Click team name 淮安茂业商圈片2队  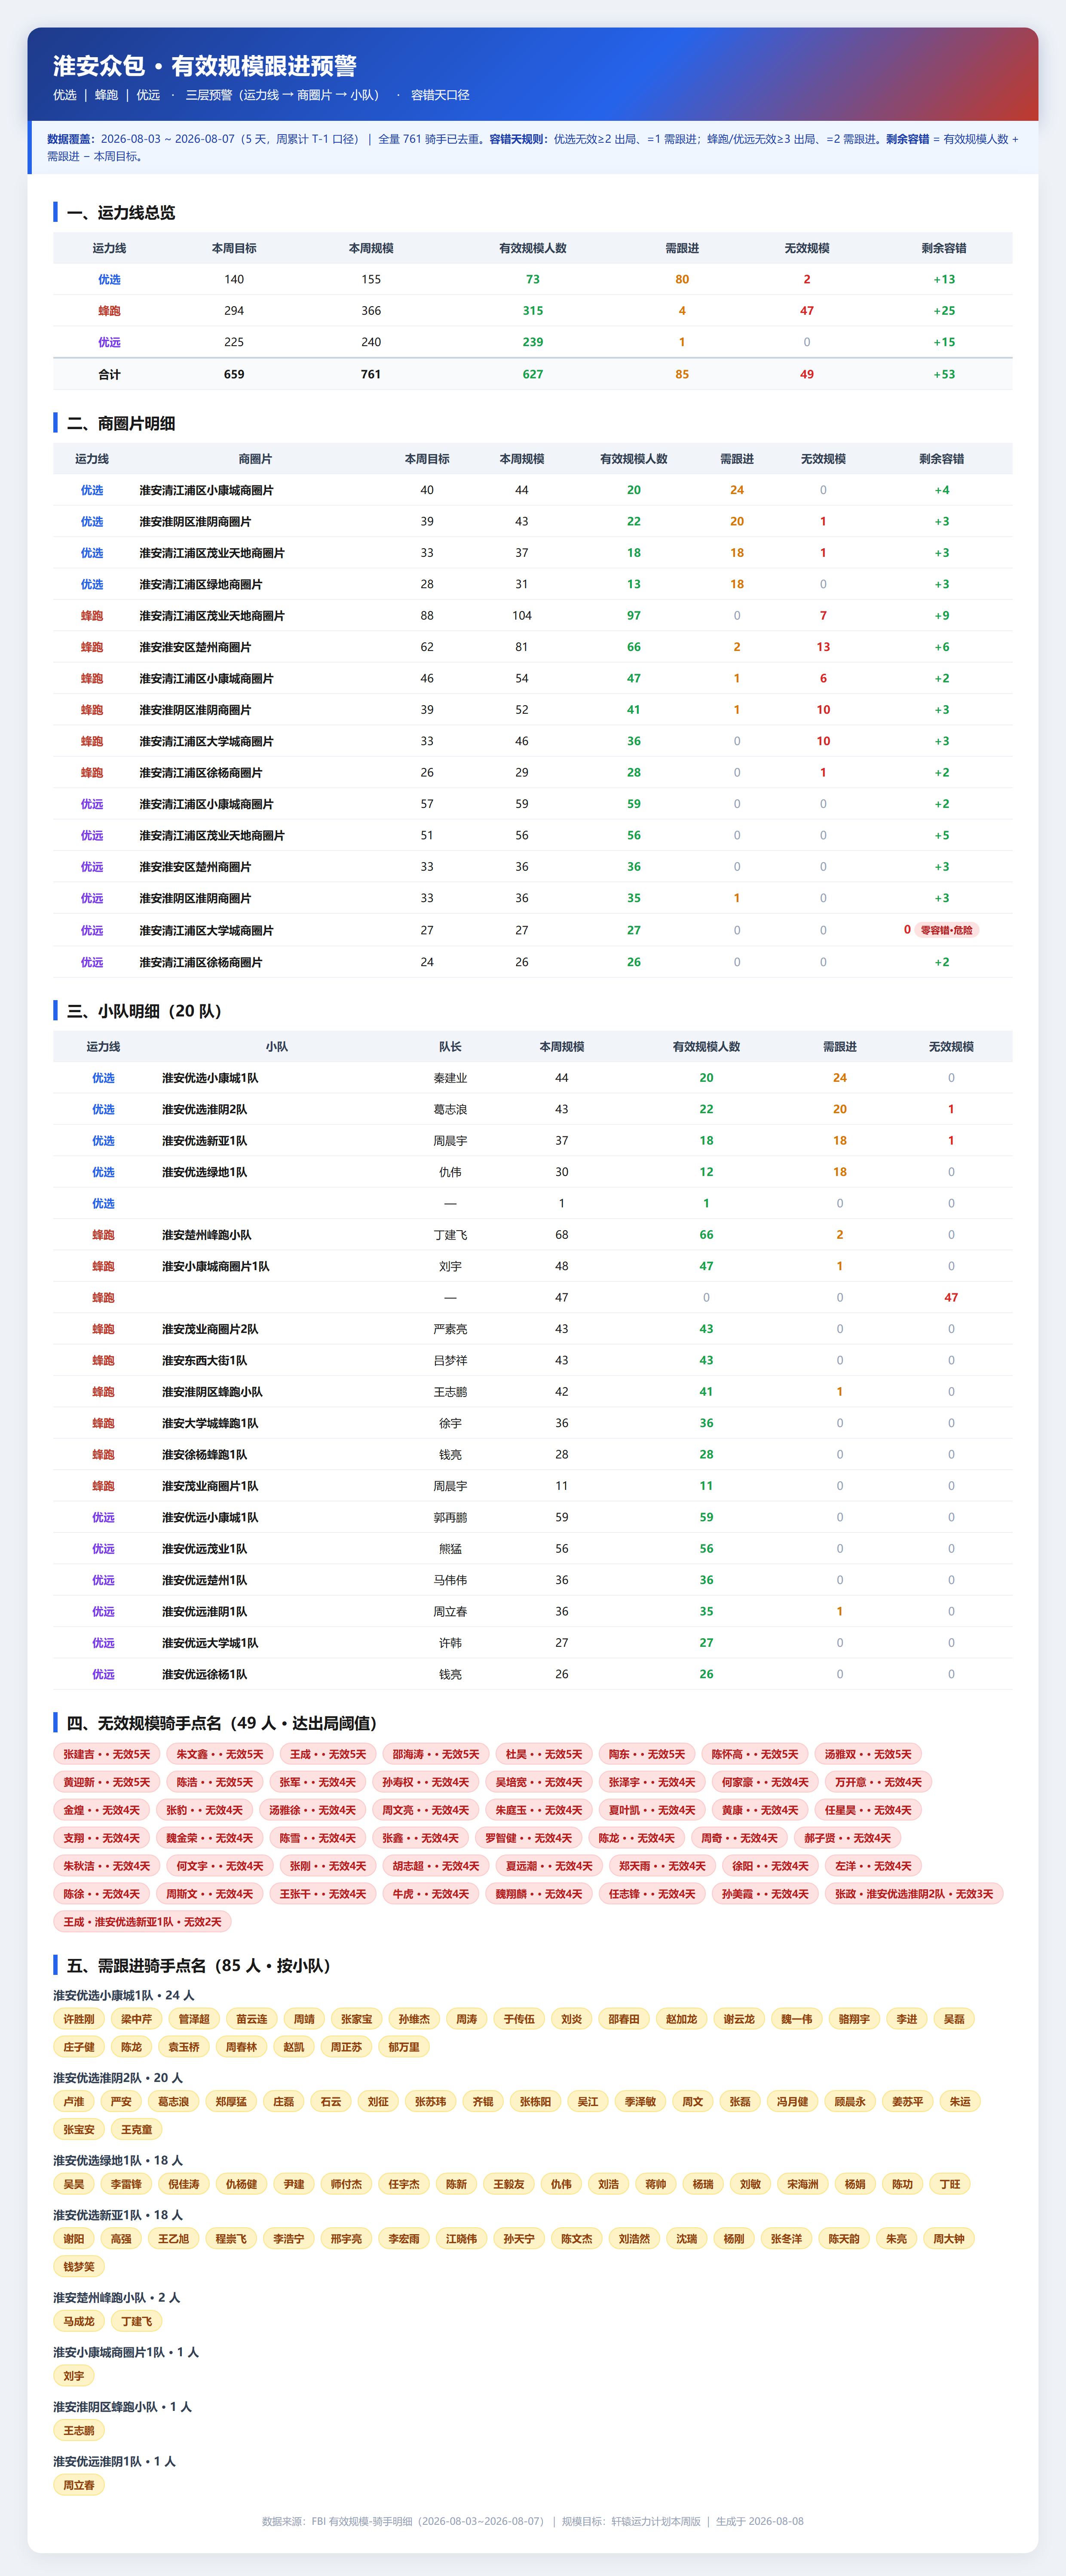click(x=210, y=1329)
